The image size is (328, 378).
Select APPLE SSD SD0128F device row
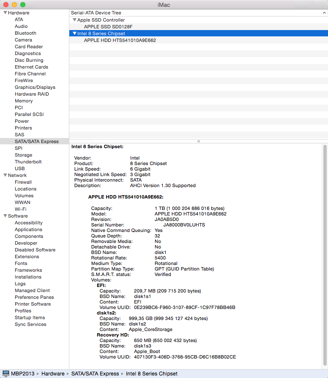[199, 27]
